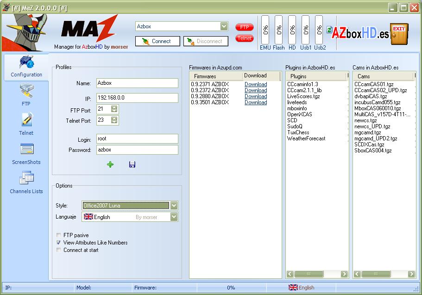Viewport: 422px width, 295px height.
Task: Open the Azbox profile dropdown at top
Action: coord(224,26)
